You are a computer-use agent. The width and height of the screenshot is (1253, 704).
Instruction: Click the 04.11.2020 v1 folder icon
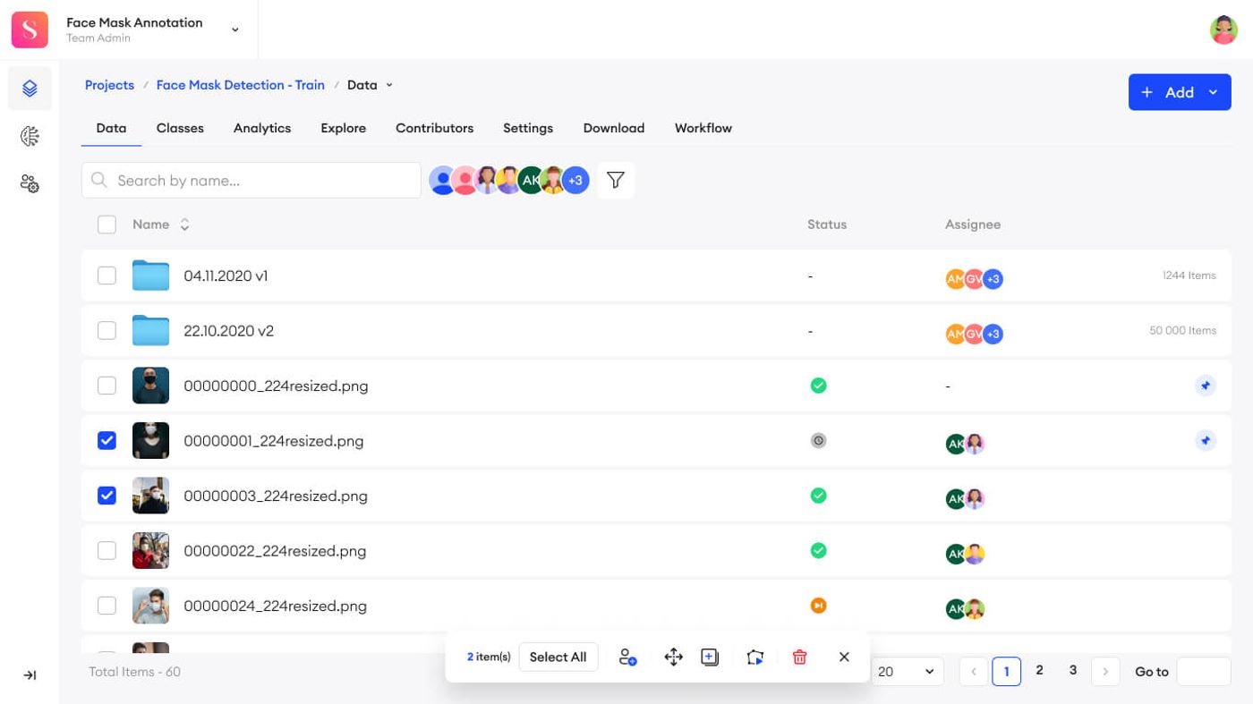click(x=150, y=276)
